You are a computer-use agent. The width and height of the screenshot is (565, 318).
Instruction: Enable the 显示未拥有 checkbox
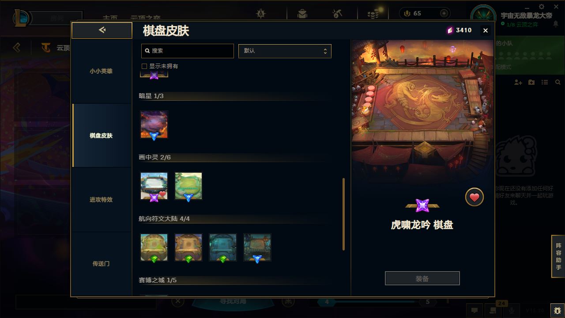(144, 66)
